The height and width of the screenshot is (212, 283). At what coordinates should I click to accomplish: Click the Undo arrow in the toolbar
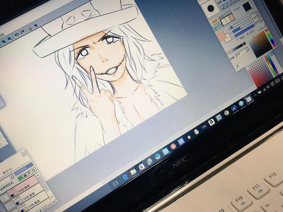pyautogui.click(x=17, y=34)
